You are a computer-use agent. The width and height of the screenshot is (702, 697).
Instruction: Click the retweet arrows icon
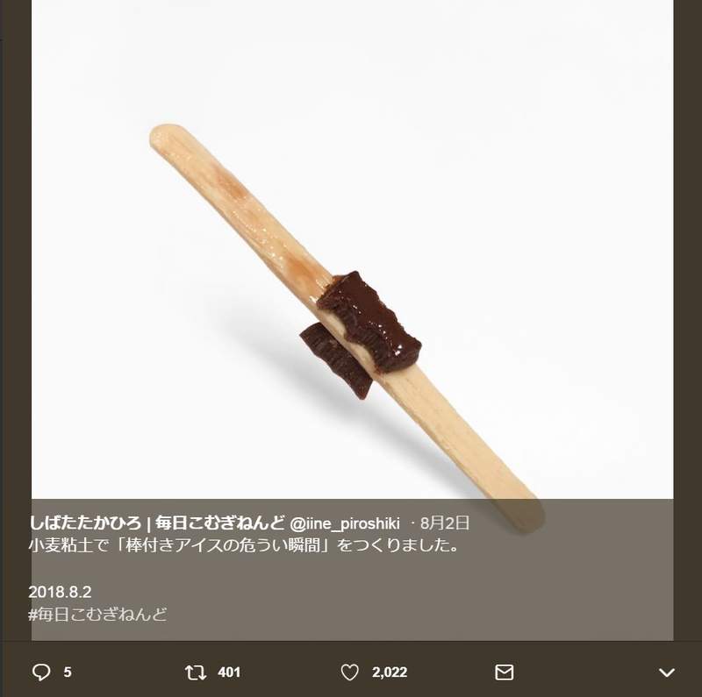(x=196, y=672)
